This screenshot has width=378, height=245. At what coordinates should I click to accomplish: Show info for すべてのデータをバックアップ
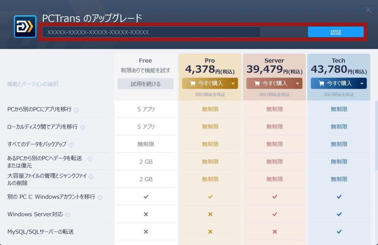71,145
